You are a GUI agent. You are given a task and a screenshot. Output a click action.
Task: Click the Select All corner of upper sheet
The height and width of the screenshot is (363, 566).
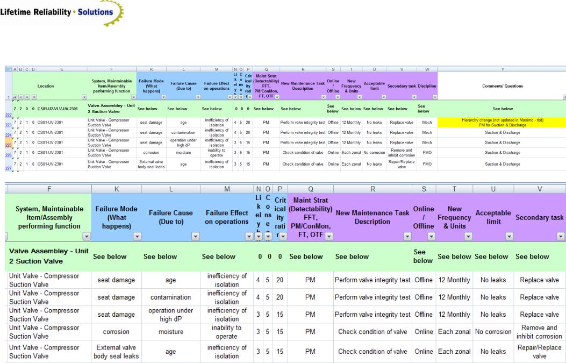[x=8, y=69]
